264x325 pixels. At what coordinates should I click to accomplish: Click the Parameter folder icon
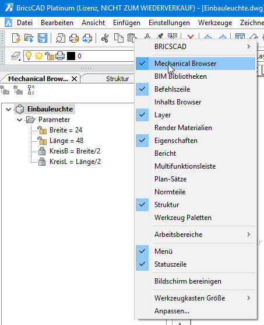[31, 120]
